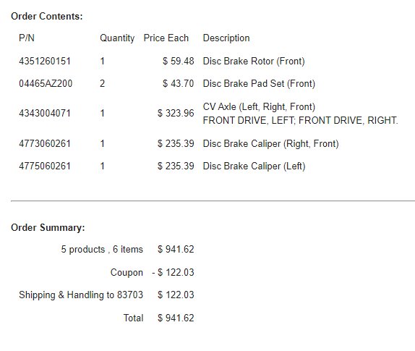
Task: Click the Quantity column header
Action: pos(117,38)
